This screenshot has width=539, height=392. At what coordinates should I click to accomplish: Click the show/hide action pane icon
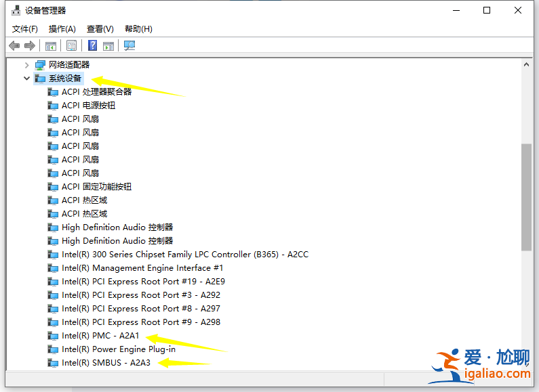pyautogui.click(x=108, y=45)
